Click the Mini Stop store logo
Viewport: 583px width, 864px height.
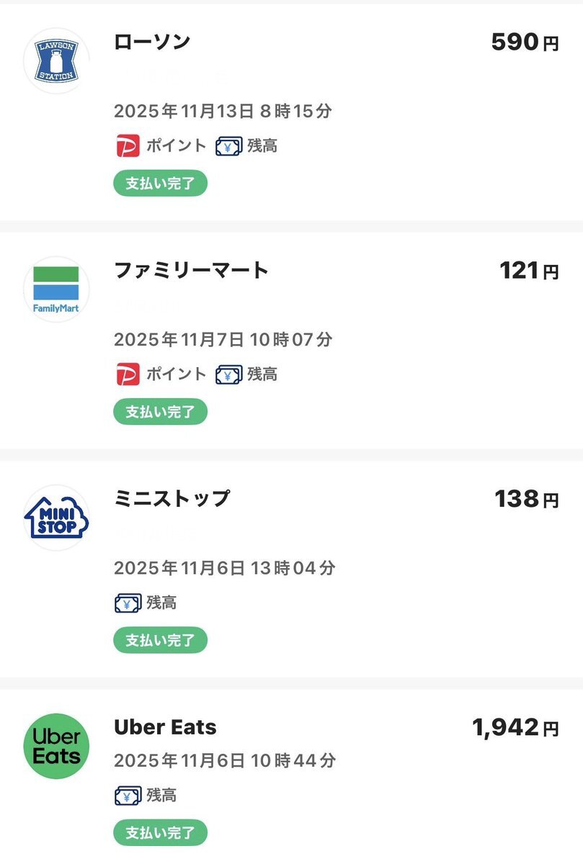[56, 517]
